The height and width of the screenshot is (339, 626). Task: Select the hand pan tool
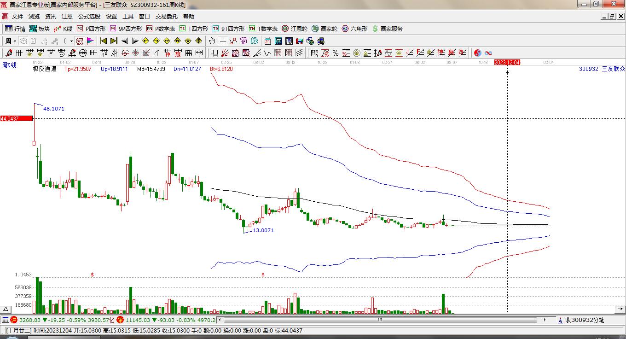click(x=212, y=41)
